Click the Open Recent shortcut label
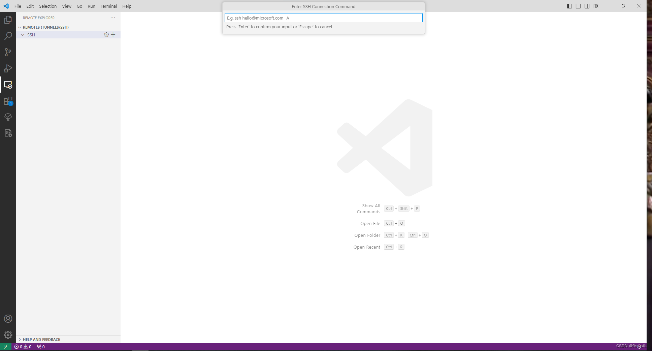The image size is (652, 351). point(367,247)
